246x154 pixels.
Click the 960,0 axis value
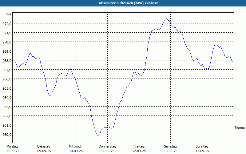click(7, 135)
